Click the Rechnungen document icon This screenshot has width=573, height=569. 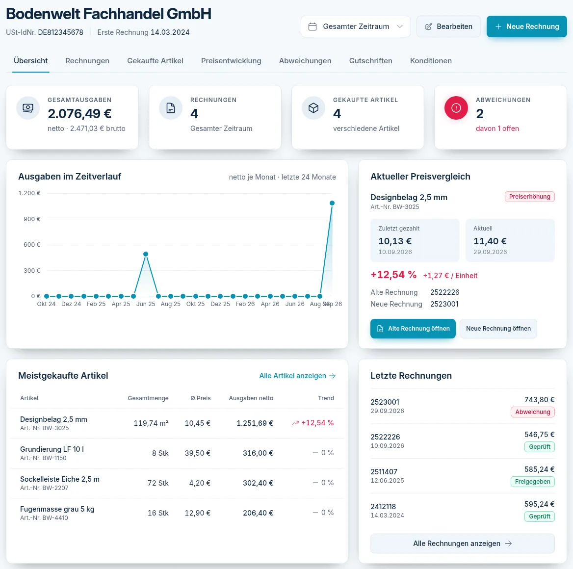pos(171,108)
